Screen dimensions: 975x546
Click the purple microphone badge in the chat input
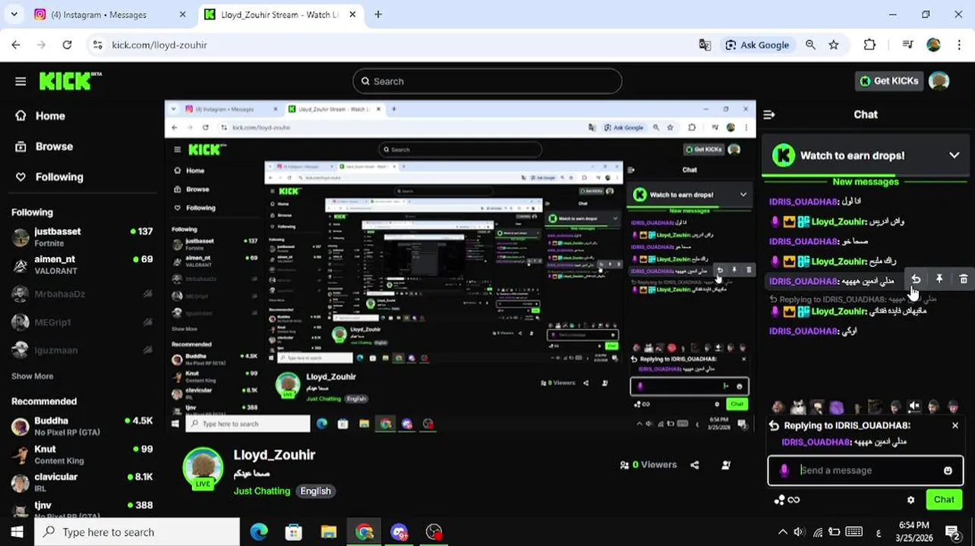(x=784, y=470)
